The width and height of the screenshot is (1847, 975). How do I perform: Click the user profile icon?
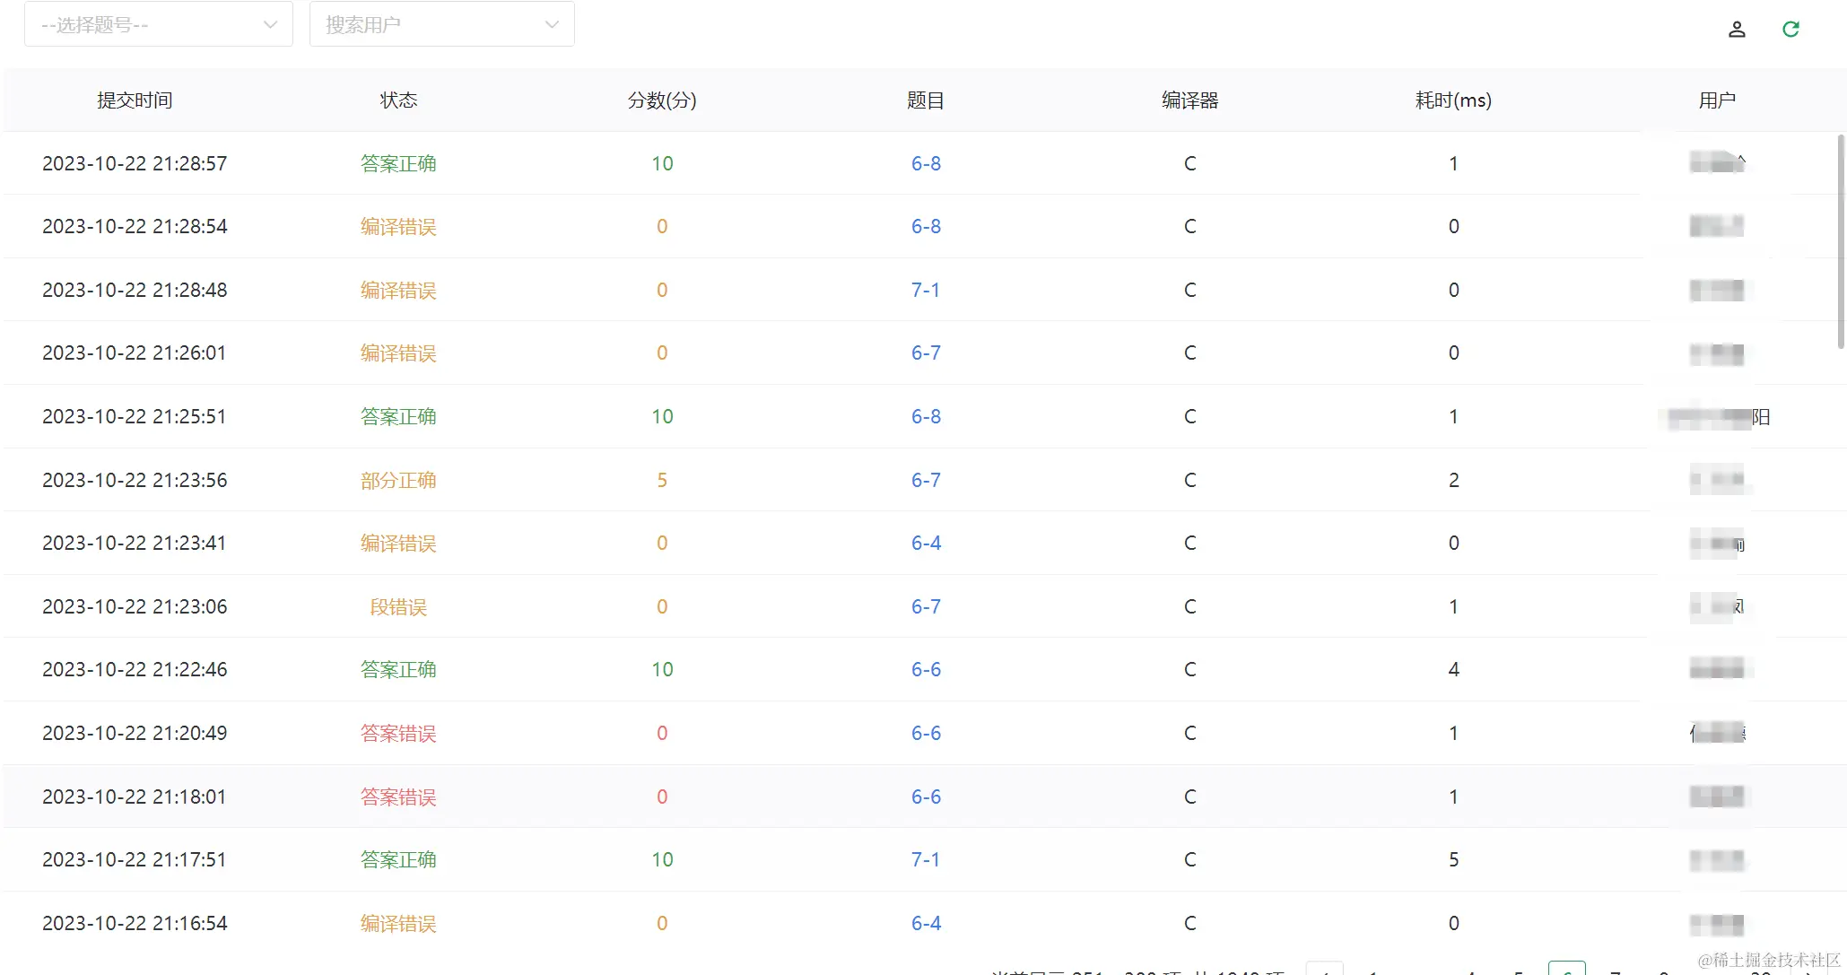click(x=1737, y=30)
